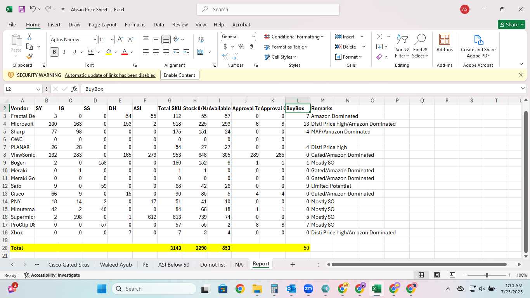Click the Copy icon in Clipboard group
The height and width of the screenshot is (298, 530).
[29, 47]
